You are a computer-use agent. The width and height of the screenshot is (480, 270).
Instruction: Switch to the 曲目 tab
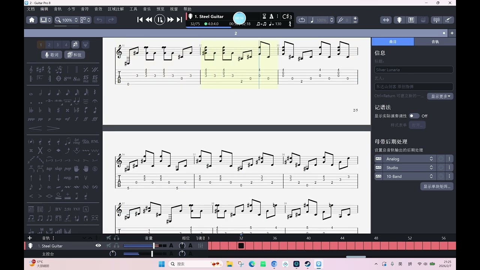tap(393, 42)
